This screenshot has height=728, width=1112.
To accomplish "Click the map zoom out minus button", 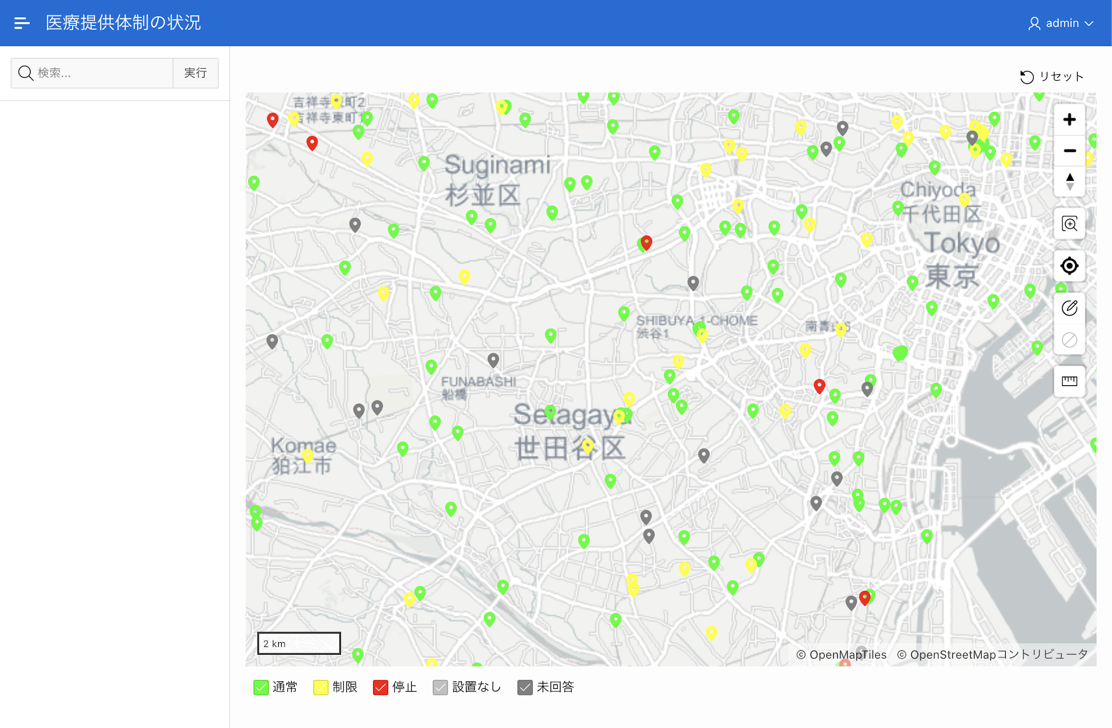I will [1069, 151].
